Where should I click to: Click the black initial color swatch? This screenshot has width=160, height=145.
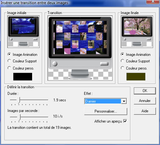[x=23, y=77]
